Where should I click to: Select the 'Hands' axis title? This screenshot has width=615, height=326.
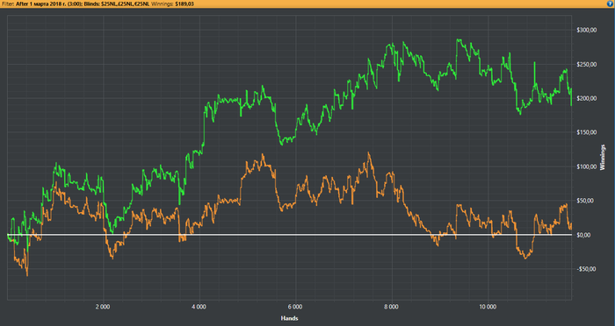pos(289,318)
